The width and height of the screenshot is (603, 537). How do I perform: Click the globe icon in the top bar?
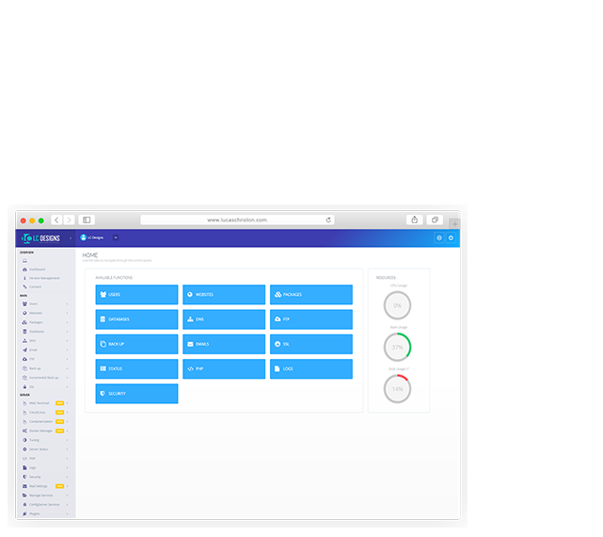[438, 237]
